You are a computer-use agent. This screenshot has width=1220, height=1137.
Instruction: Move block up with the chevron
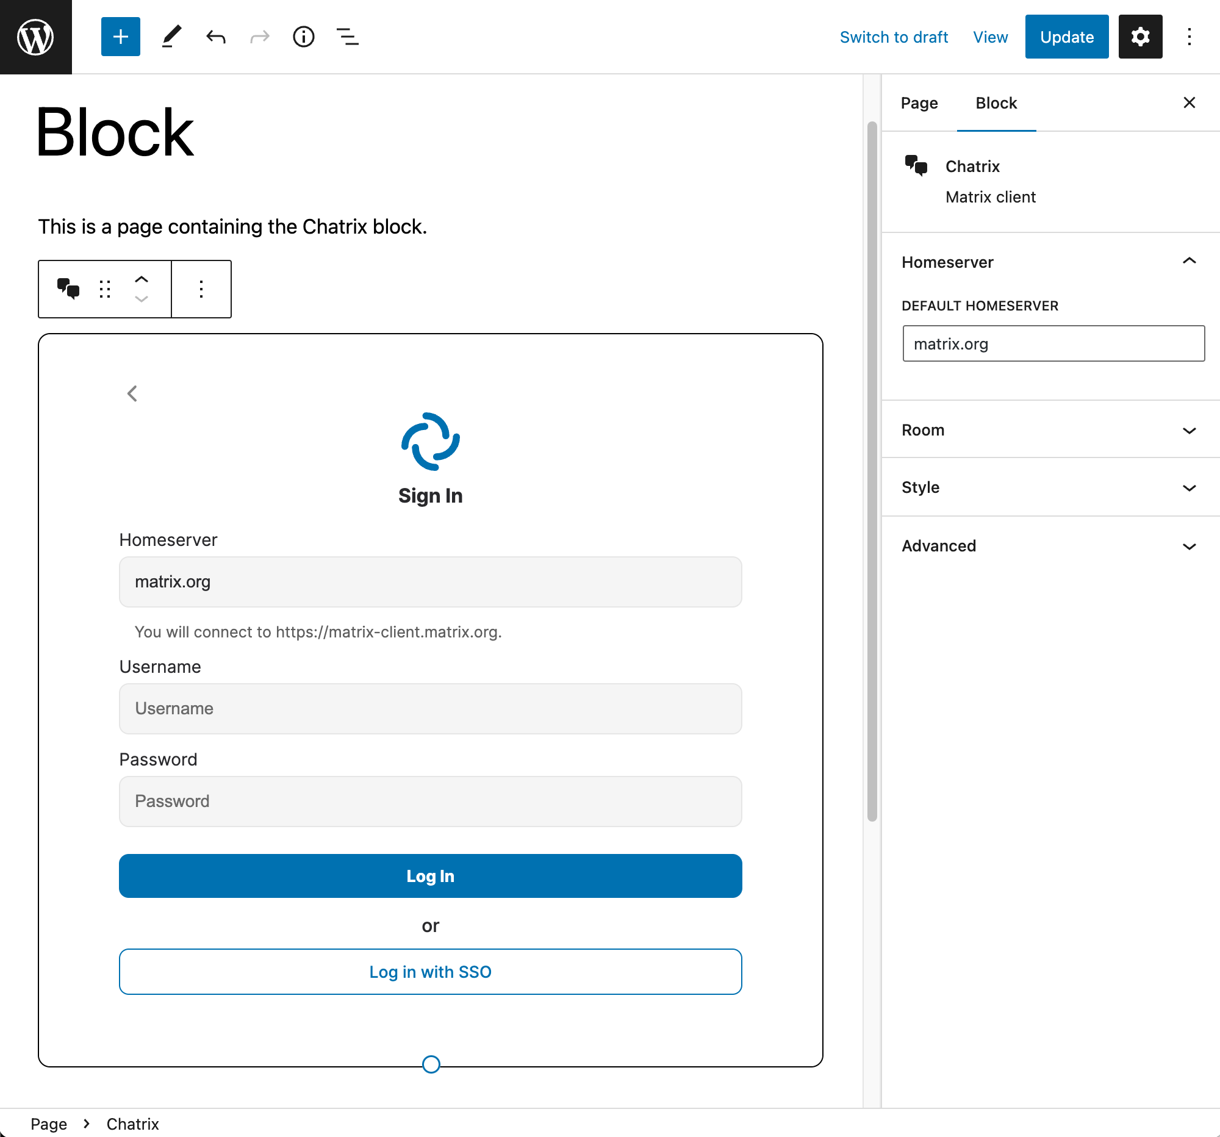coord(141,279)
